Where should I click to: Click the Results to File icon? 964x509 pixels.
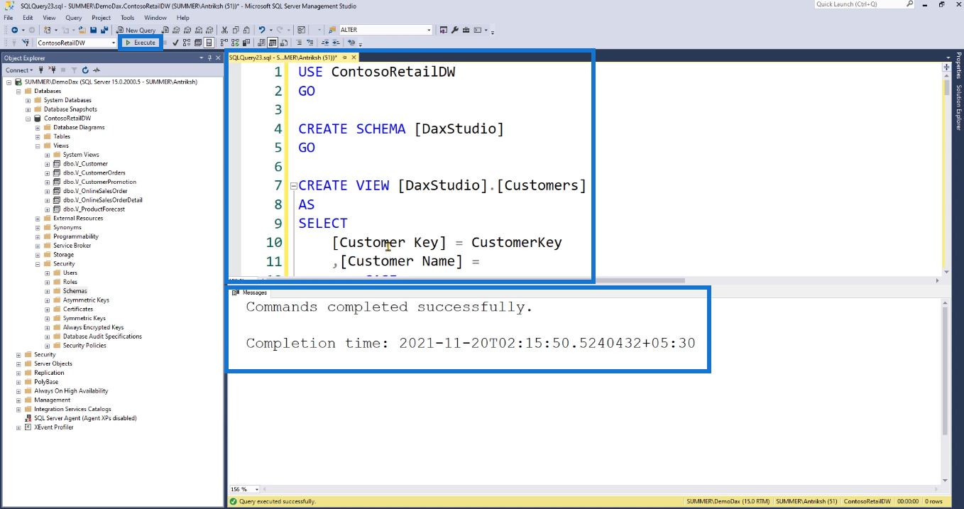click(x=283, y=43)
